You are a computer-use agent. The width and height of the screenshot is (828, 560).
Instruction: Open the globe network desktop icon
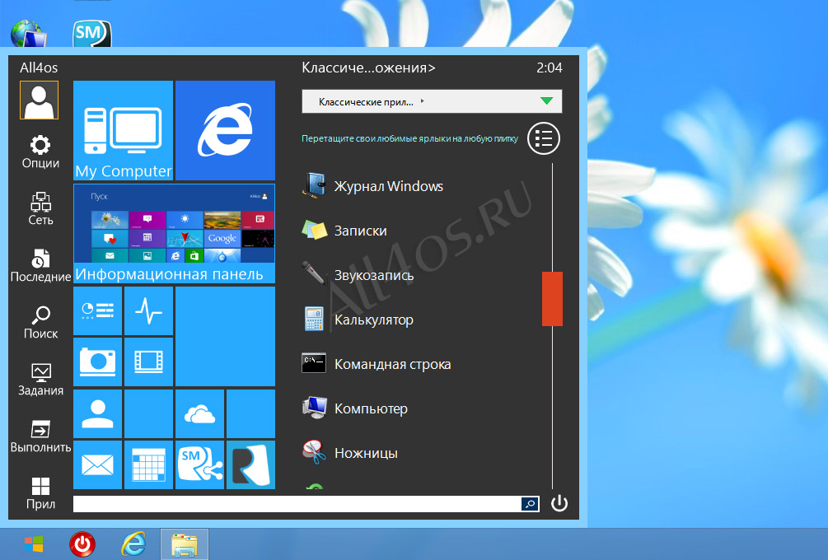[27, 34]
